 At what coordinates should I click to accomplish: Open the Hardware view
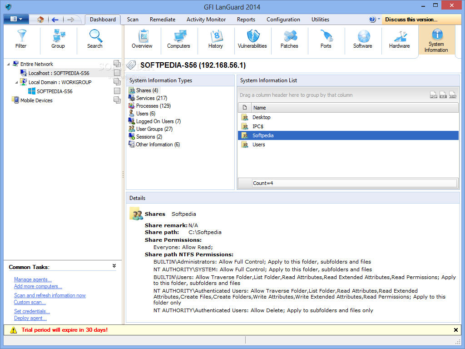click(400, 39)
